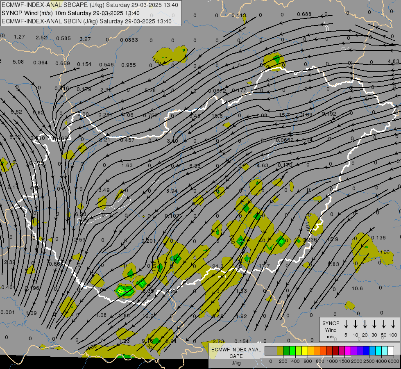Click the 3.27 value on the map
This screenshot has height=369, width=401.
point(85,39)
